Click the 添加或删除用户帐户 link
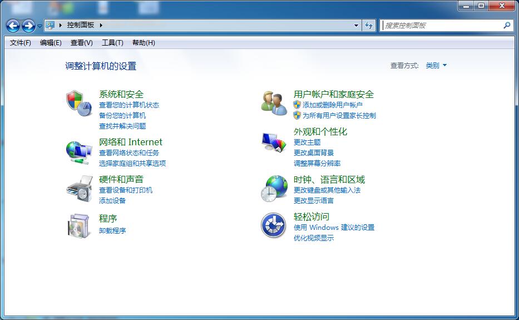This screenshot has width=519, height=320. click(x=332, y=105)
